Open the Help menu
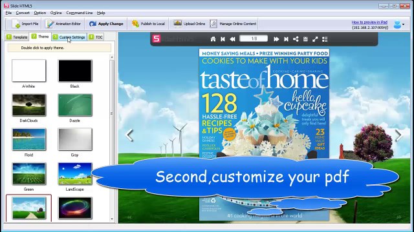This screenshot has width=414, height=232. [x=101, y=13]
